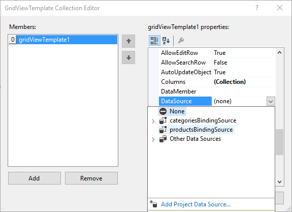Open Property Pages wrench icon

pos(181,41)
